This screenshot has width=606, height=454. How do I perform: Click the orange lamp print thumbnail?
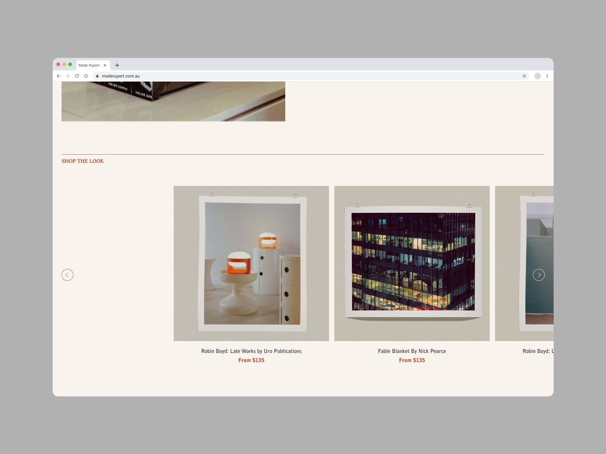pyautogui.click(x=251, y=263)
